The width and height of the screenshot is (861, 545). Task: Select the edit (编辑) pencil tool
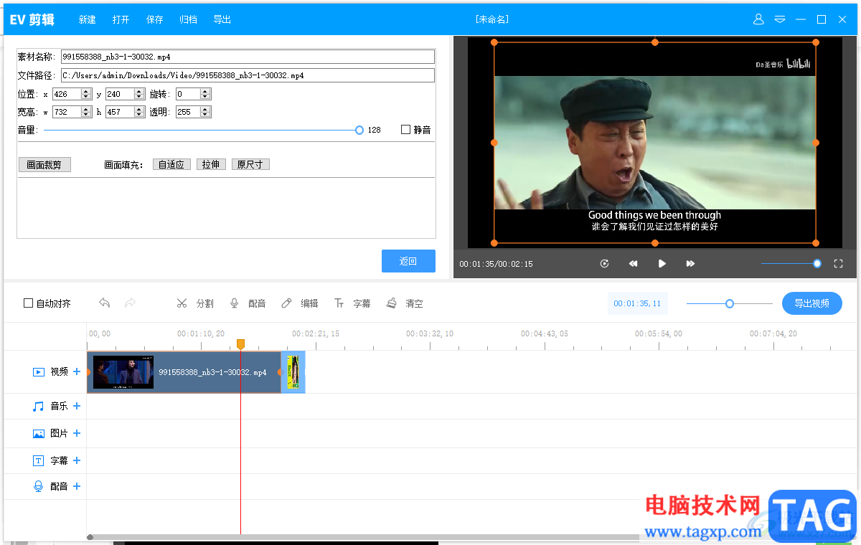click(287, 303)
